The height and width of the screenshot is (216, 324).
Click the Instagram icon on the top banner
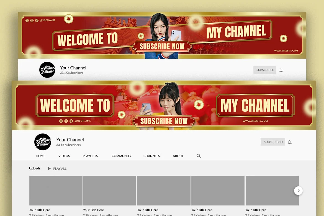click(x=32, y=20)
